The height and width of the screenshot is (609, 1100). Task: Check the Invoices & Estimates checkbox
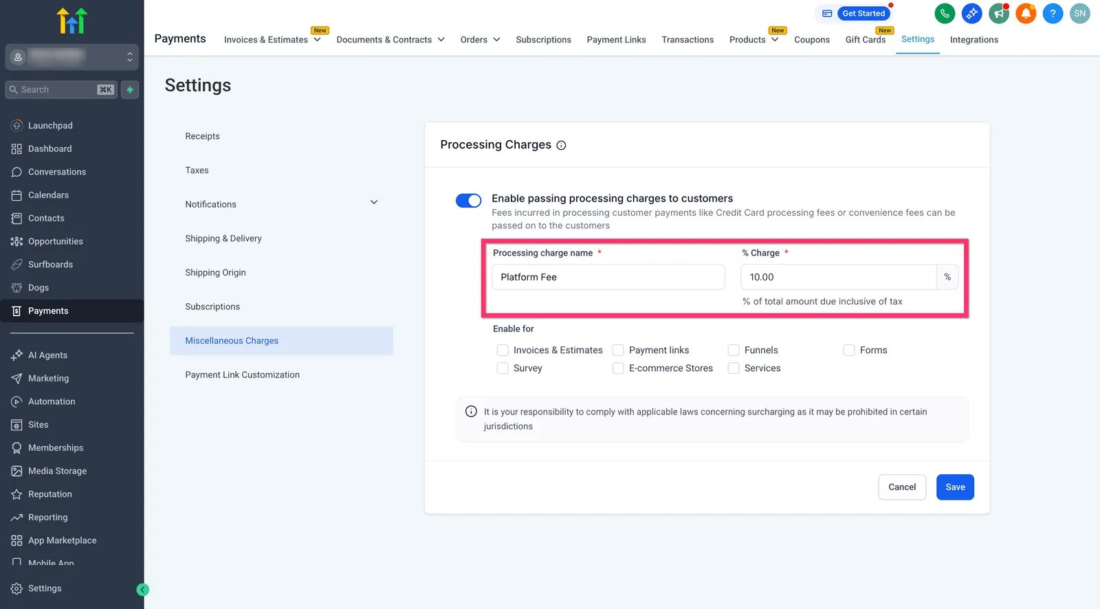503,351
